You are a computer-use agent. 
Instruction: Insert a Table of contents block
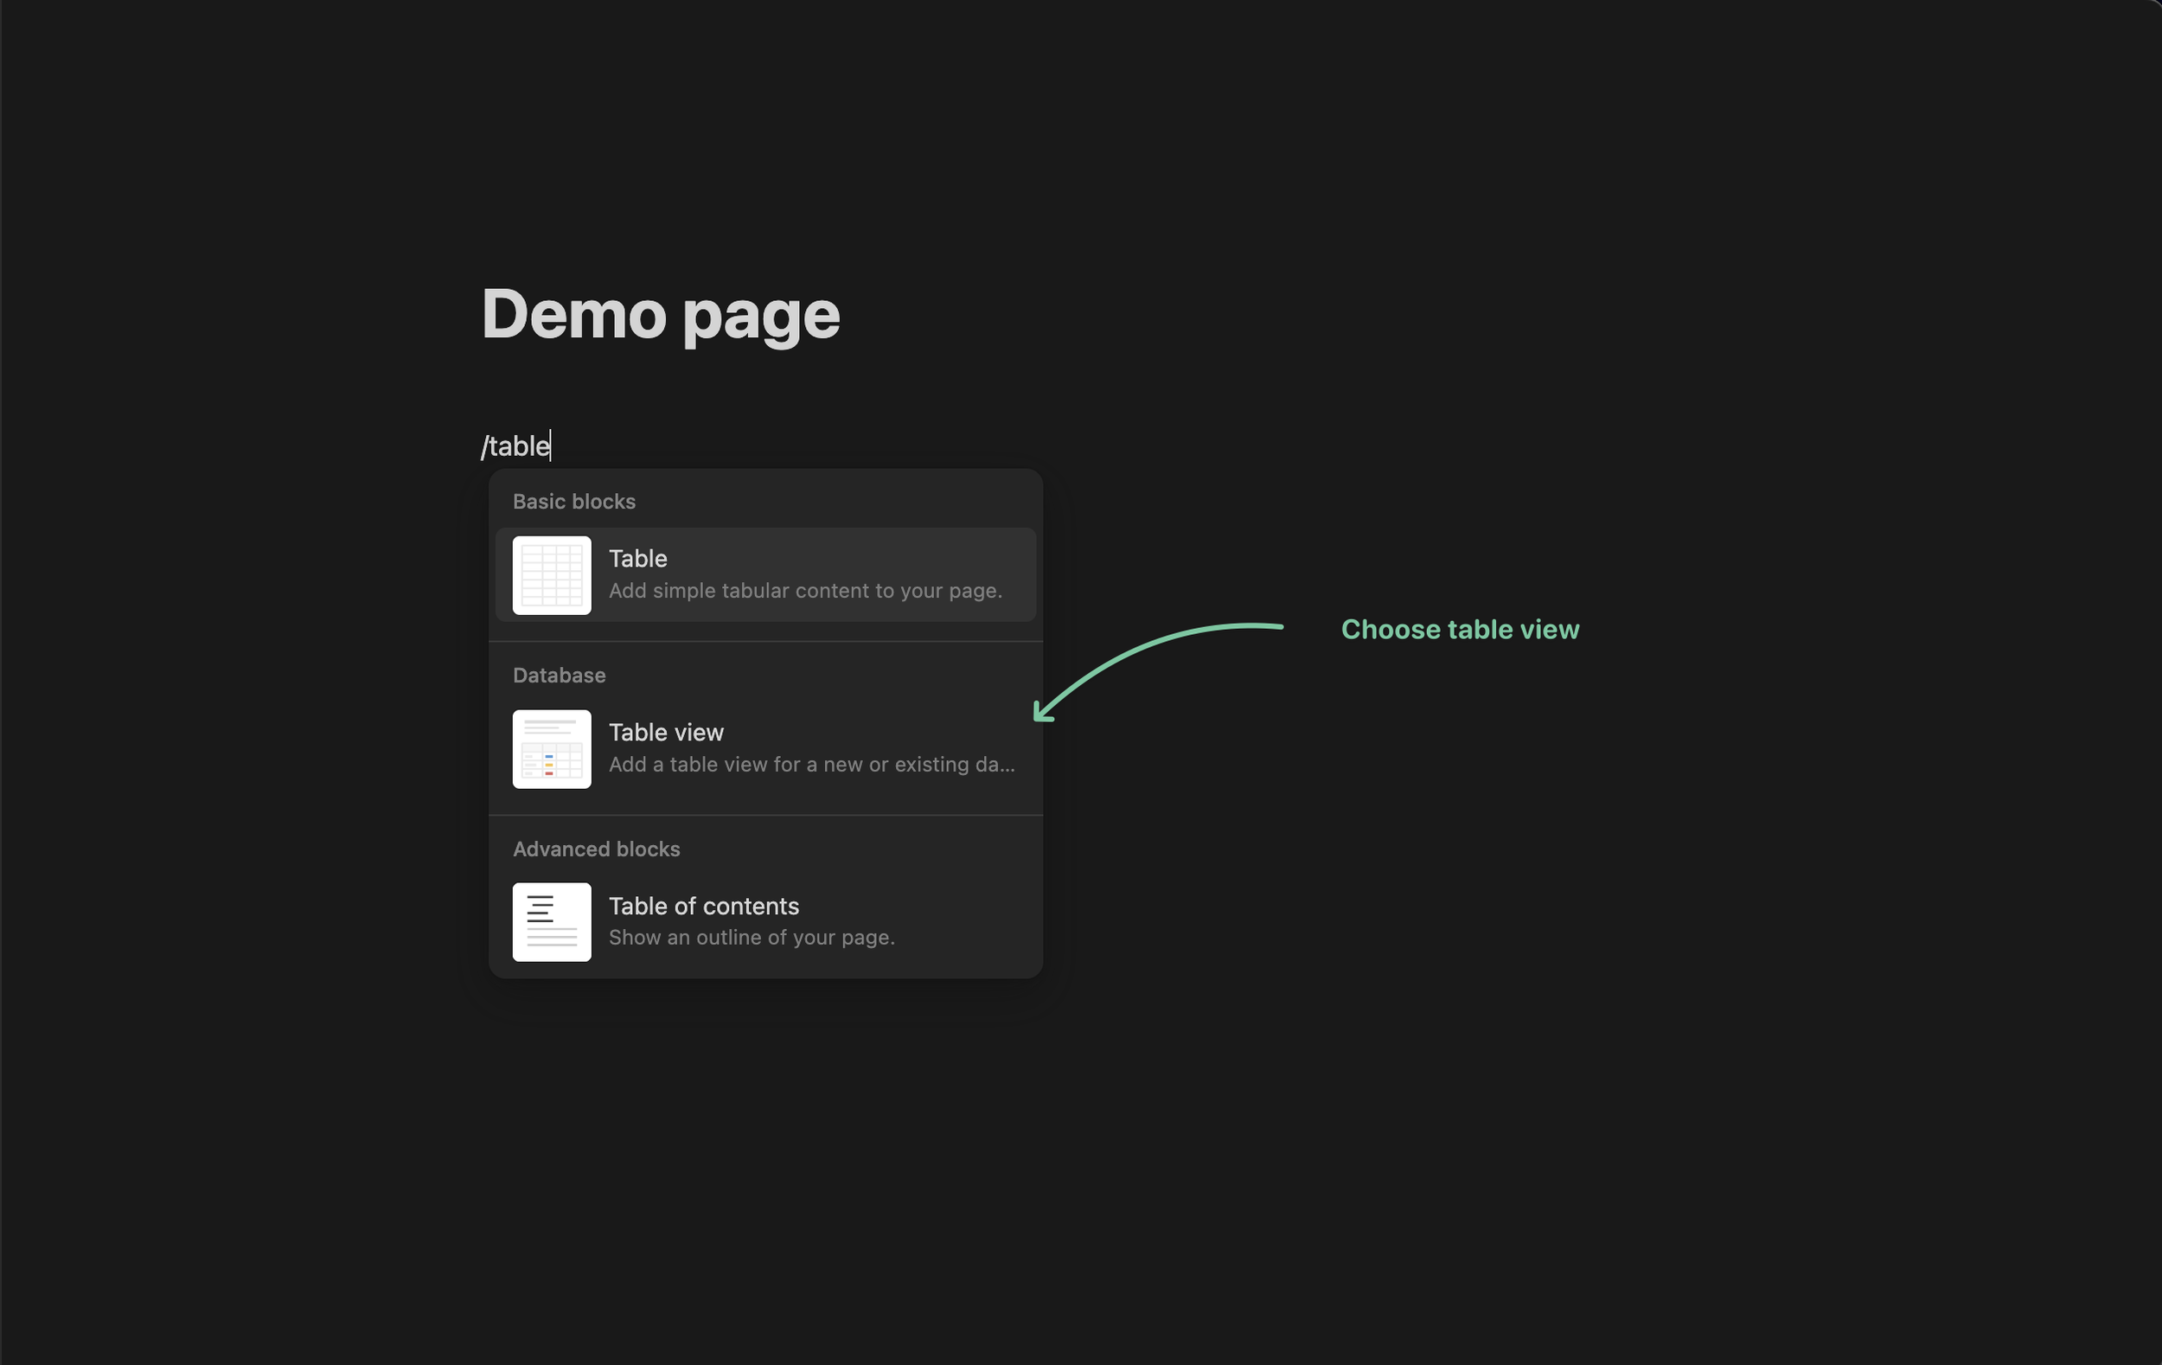(x=808, y=921)
